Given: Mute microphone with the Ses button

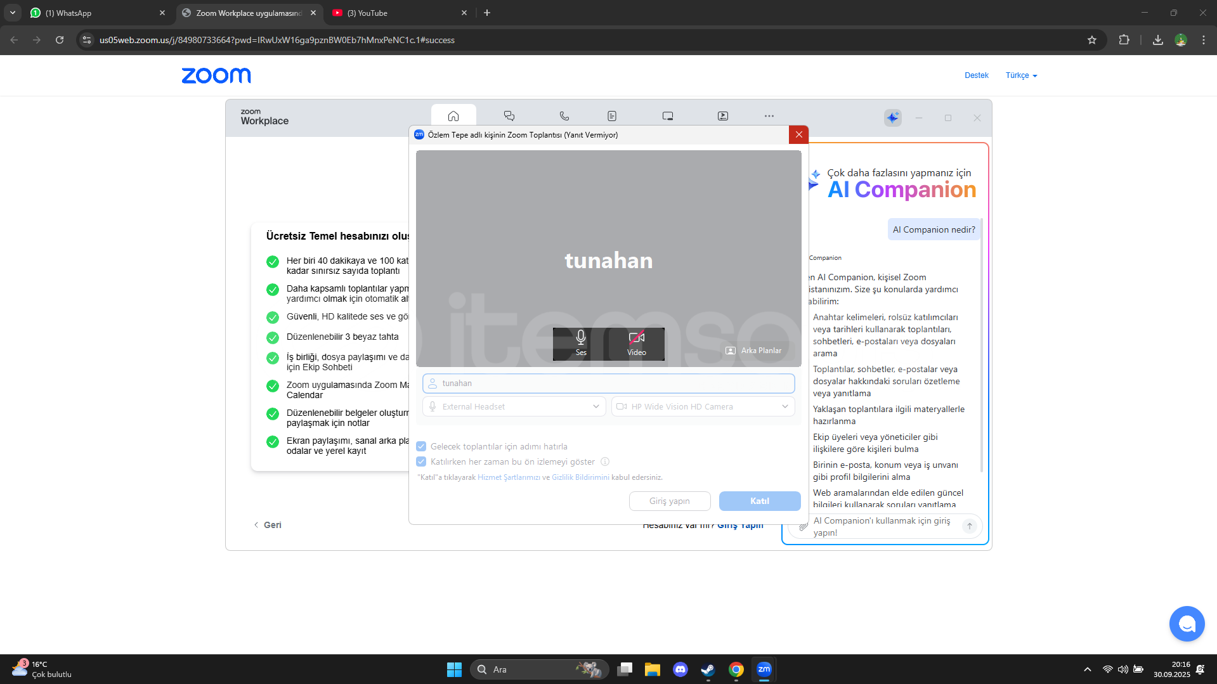Looking at the screenshot, I should [580, 343].
